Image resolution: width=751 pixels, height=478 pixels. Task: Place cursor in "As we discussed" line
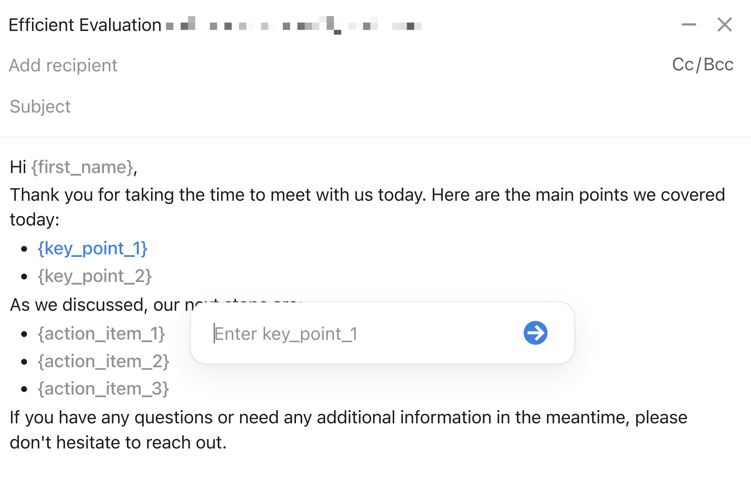[x=99, y=305]
